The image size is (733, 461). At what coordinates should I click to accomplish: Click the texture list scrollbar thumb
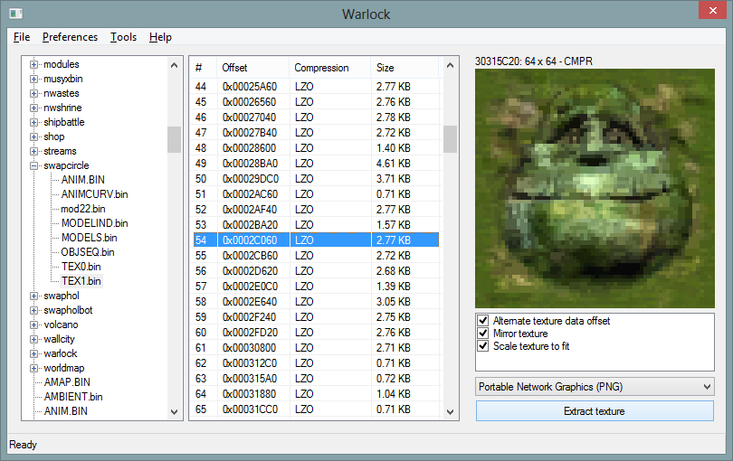pyautogui.click(x=450, y=139)
